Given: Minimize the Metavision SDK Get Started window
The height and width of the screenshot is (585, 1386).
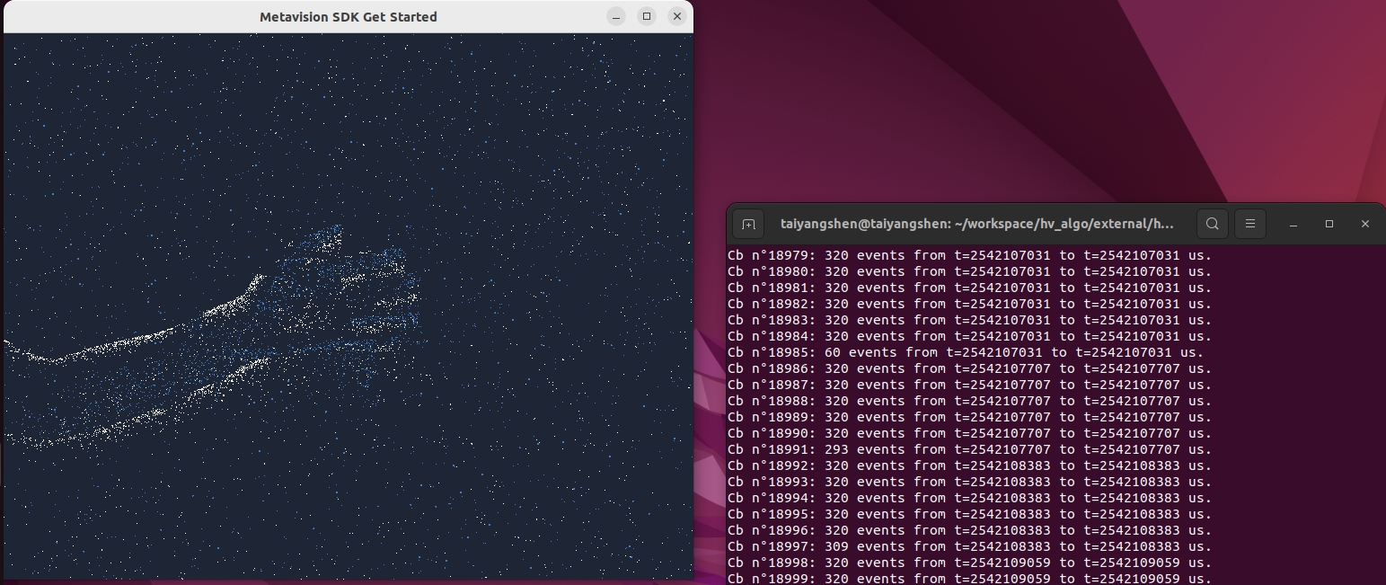Looking at the screenshot, I should click(616, 16).
